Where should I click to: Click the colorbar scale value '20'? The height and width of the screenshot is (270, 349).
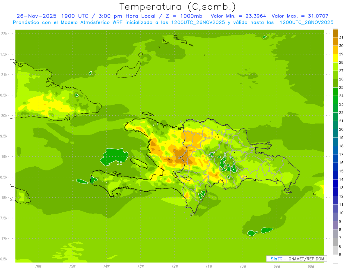click(x=341, y=129)
